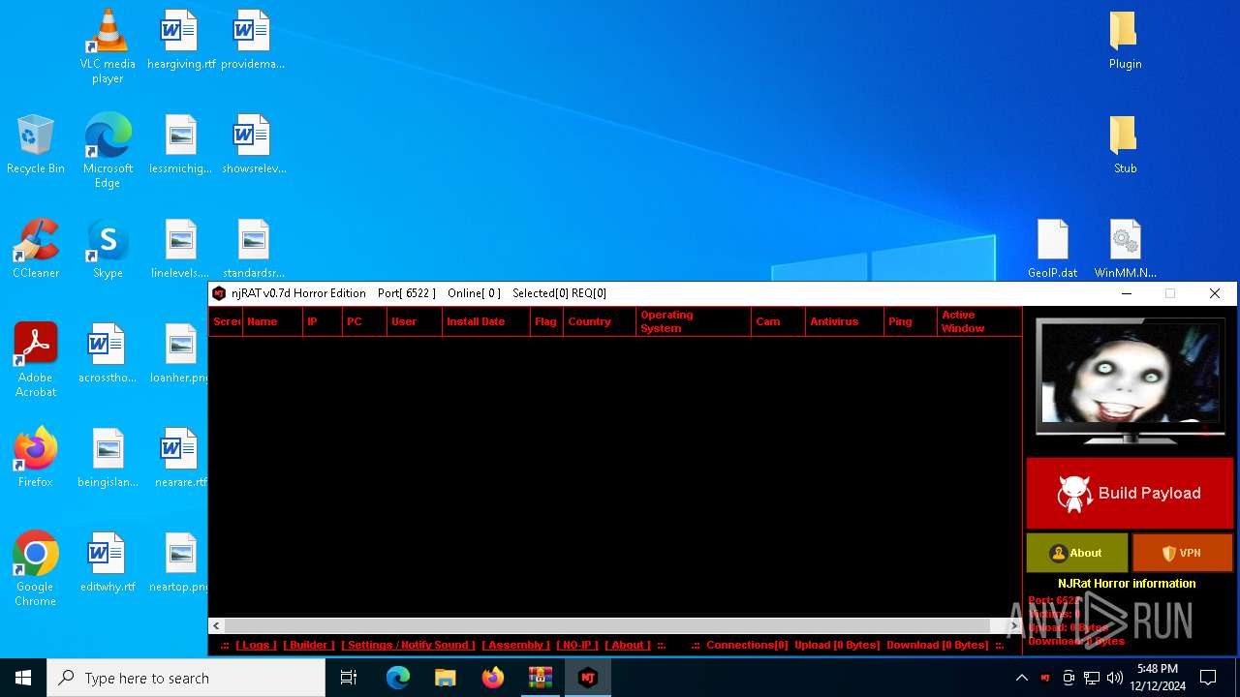Select the CCleaner desktop icon
Viewport: 1240px width, 697px height.
pos(36,249)
